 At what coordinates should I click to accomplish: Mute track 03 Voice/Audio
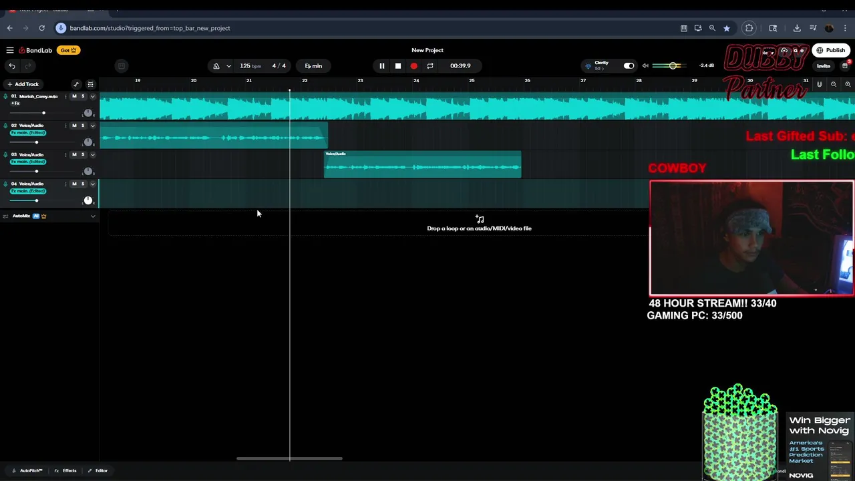click(x=74, y=154)
